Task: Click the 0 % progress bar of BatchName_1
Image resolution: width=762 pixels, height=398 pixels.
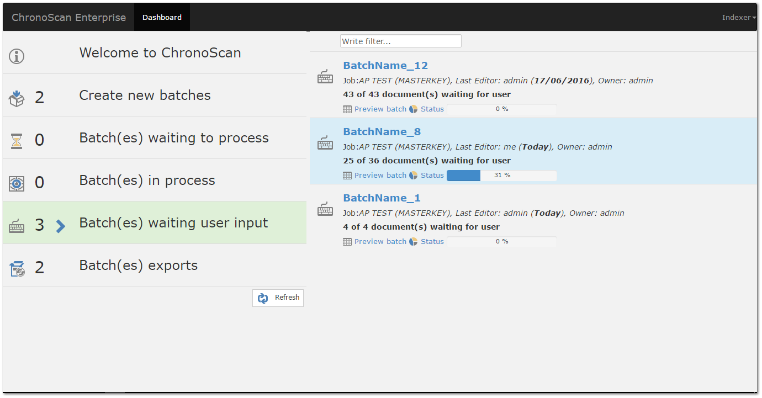Action: [502, 242]
